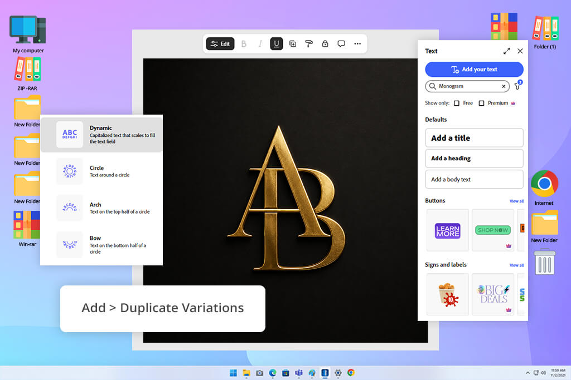Viewport: 571px width, 380px height.
Task: Open Folder (1) desktop icon
Action: pyautogui.click(x=545, y=32)
